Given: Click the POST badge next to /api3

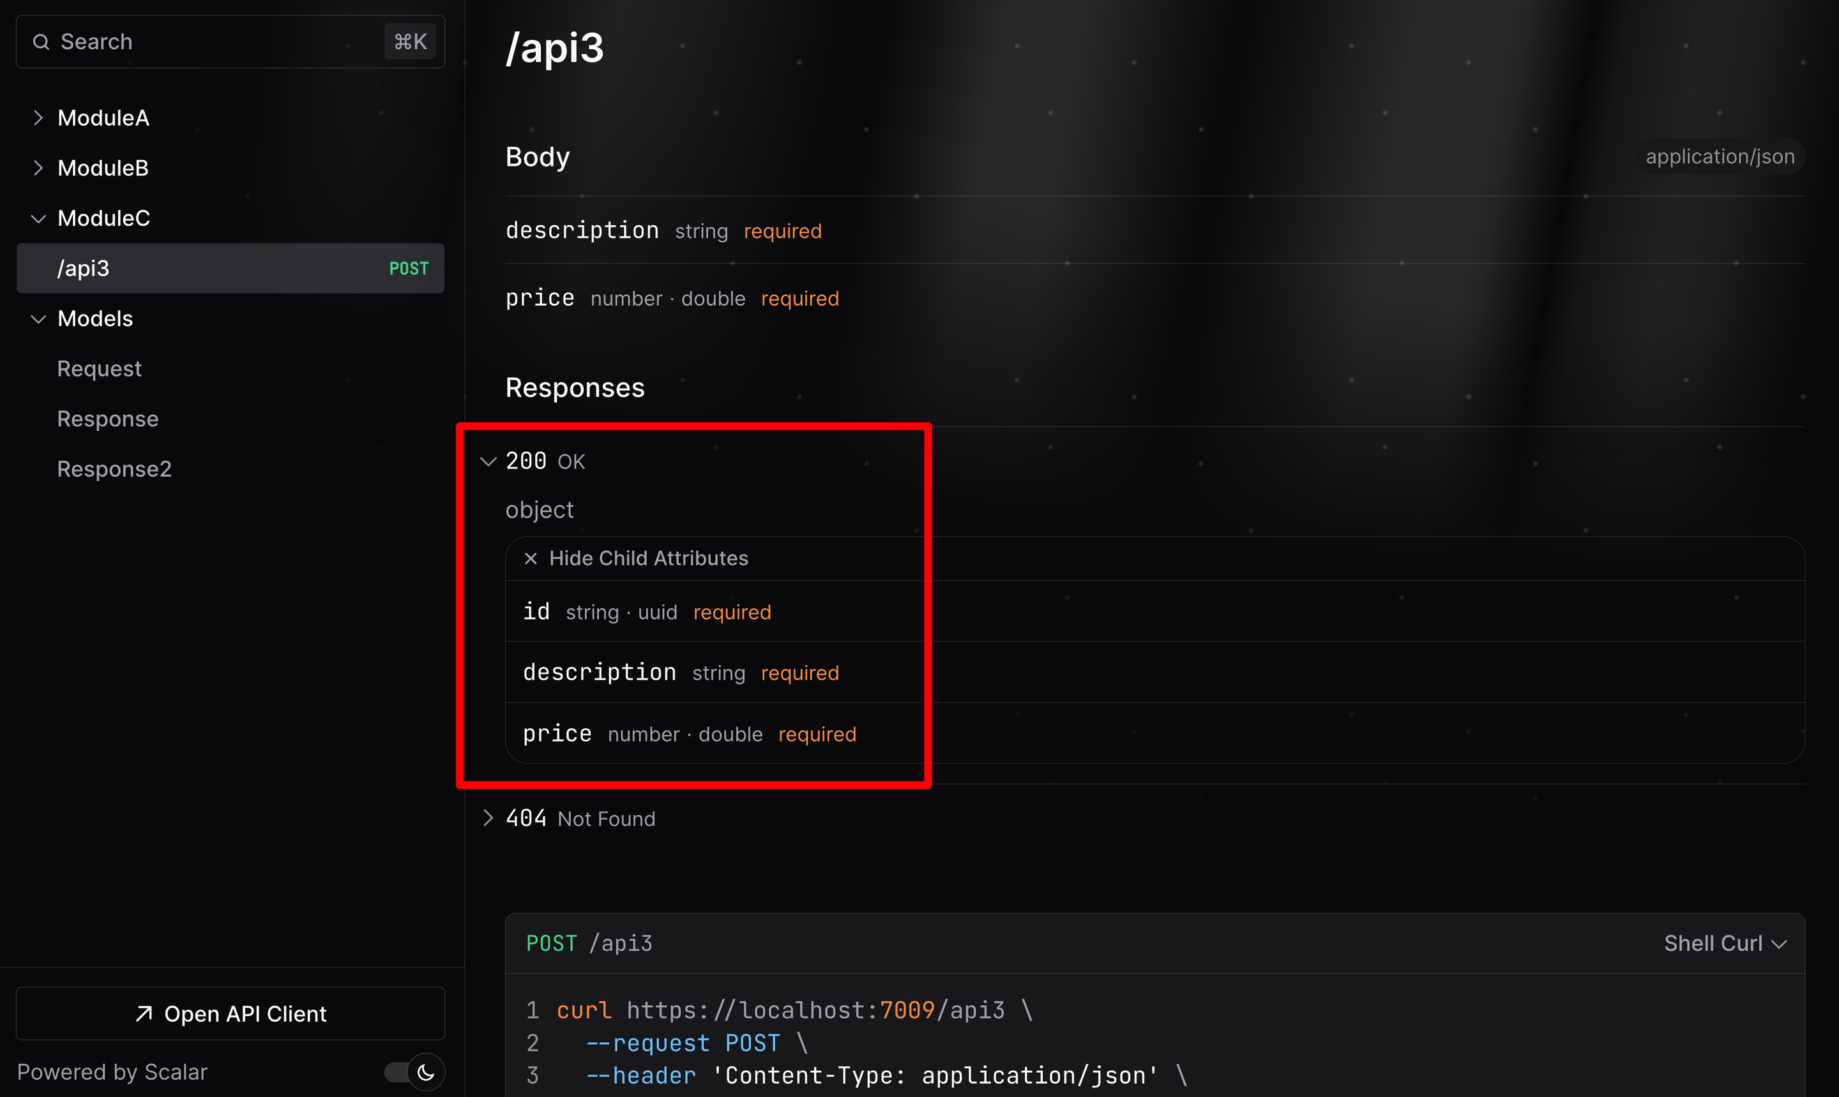Looking at the screenshot, I should (x=408, y=267).
